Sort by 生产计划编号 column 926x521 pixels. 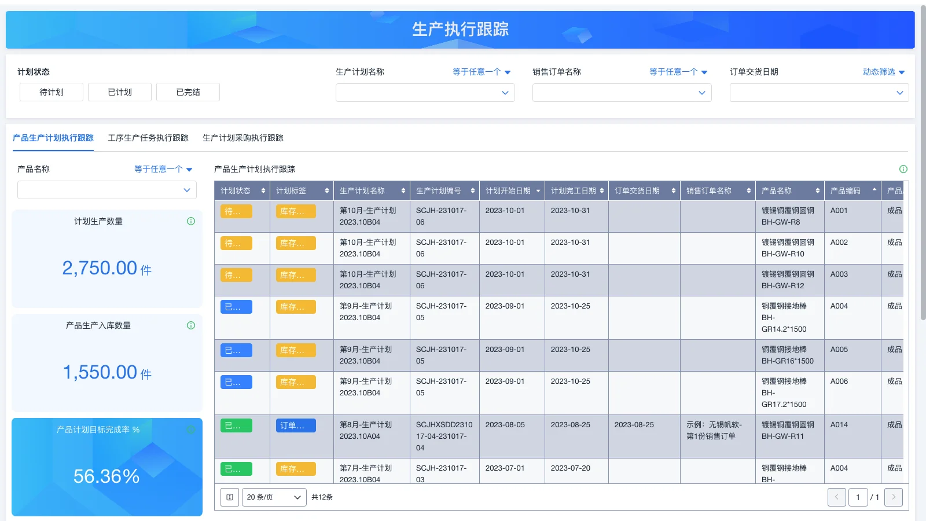[x=473, y=190]
